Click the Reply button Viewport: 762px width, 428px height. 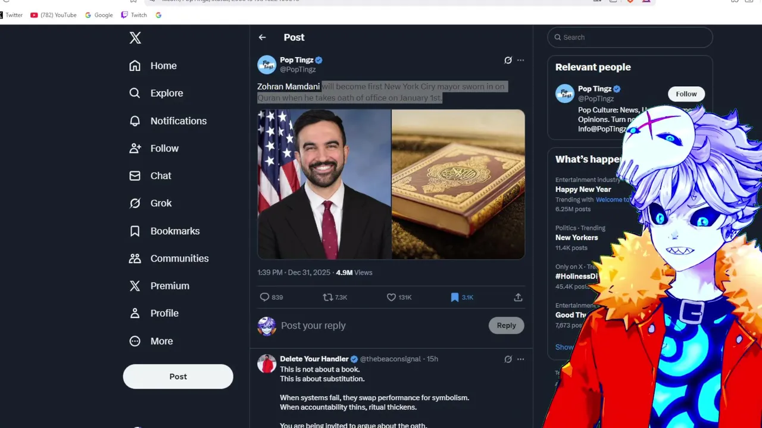tap(507, 325)
